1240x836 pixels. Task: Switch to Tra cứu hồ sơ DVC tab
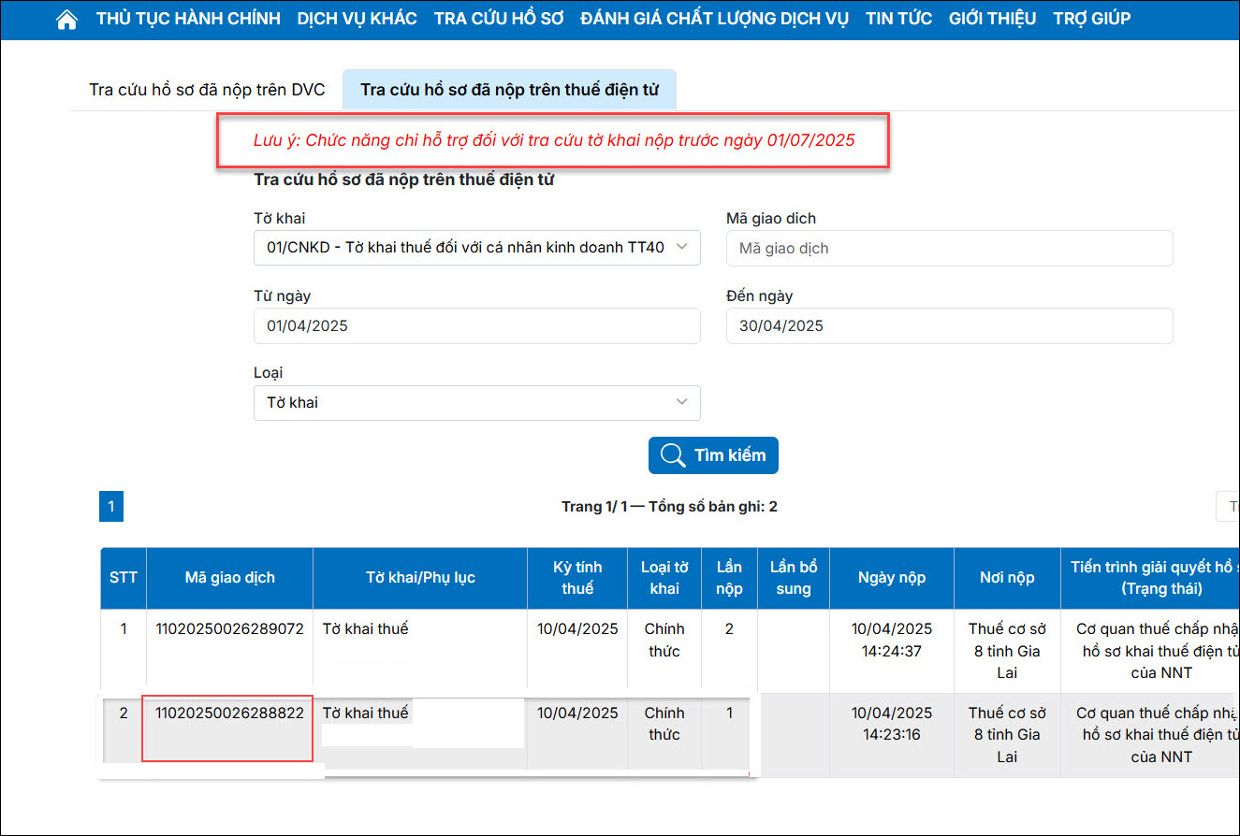click(x=207, y=90)
